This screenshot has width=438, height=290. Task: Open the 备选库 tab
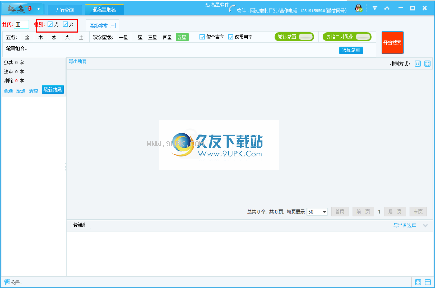point(80,225)
